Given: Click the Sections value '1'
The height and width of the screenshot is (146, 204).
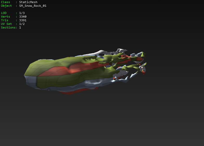Looking at the screenshot, I should coord(20,27).
